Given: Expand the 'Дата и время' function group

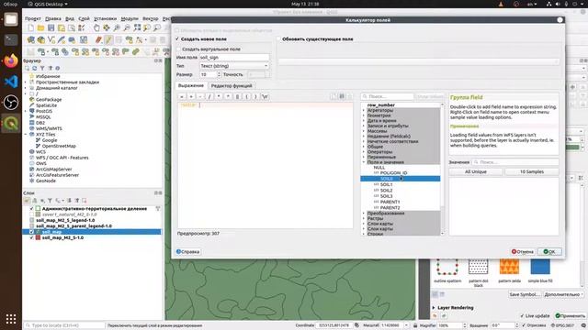Looking at the screenshot, I should point(364,121).
